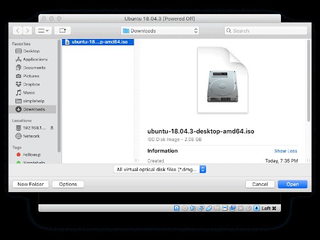Viewport: 320px width, 240px height.
Task: Click the new folder toolbar icon
Action: point(63,31)
